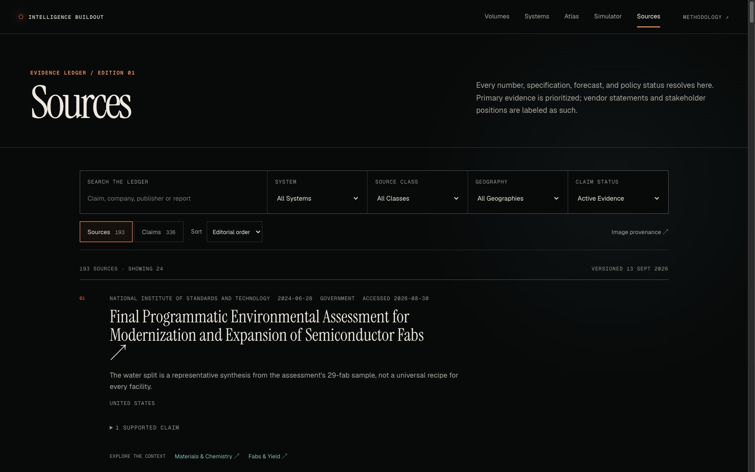Click the Intelligence Buildout home link

(x=61, y=17)
